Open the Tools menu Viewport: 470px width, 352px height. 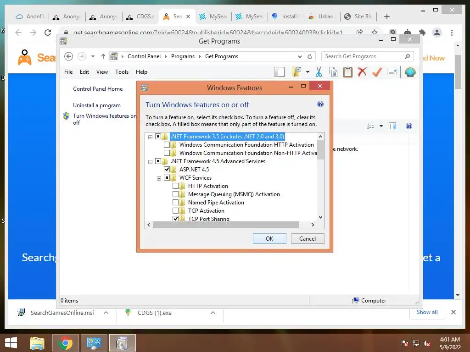122,72
